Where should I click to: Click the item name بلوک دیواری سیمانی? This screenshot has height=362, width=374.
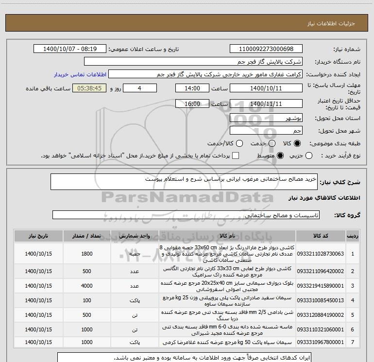[x=227, y=286]
